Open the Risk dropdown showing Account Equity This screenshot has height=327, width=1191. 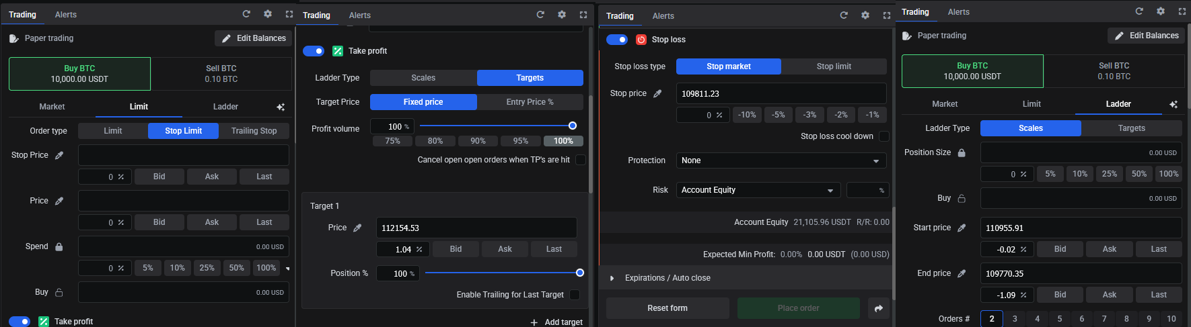click(758, 190)
